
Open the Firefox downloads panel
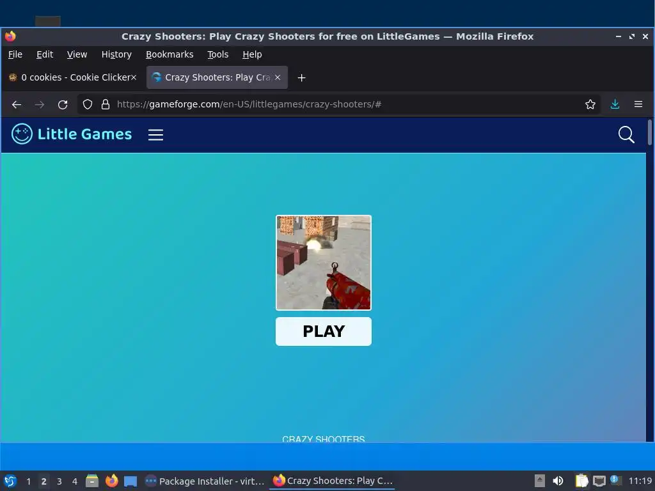point(615,104)
